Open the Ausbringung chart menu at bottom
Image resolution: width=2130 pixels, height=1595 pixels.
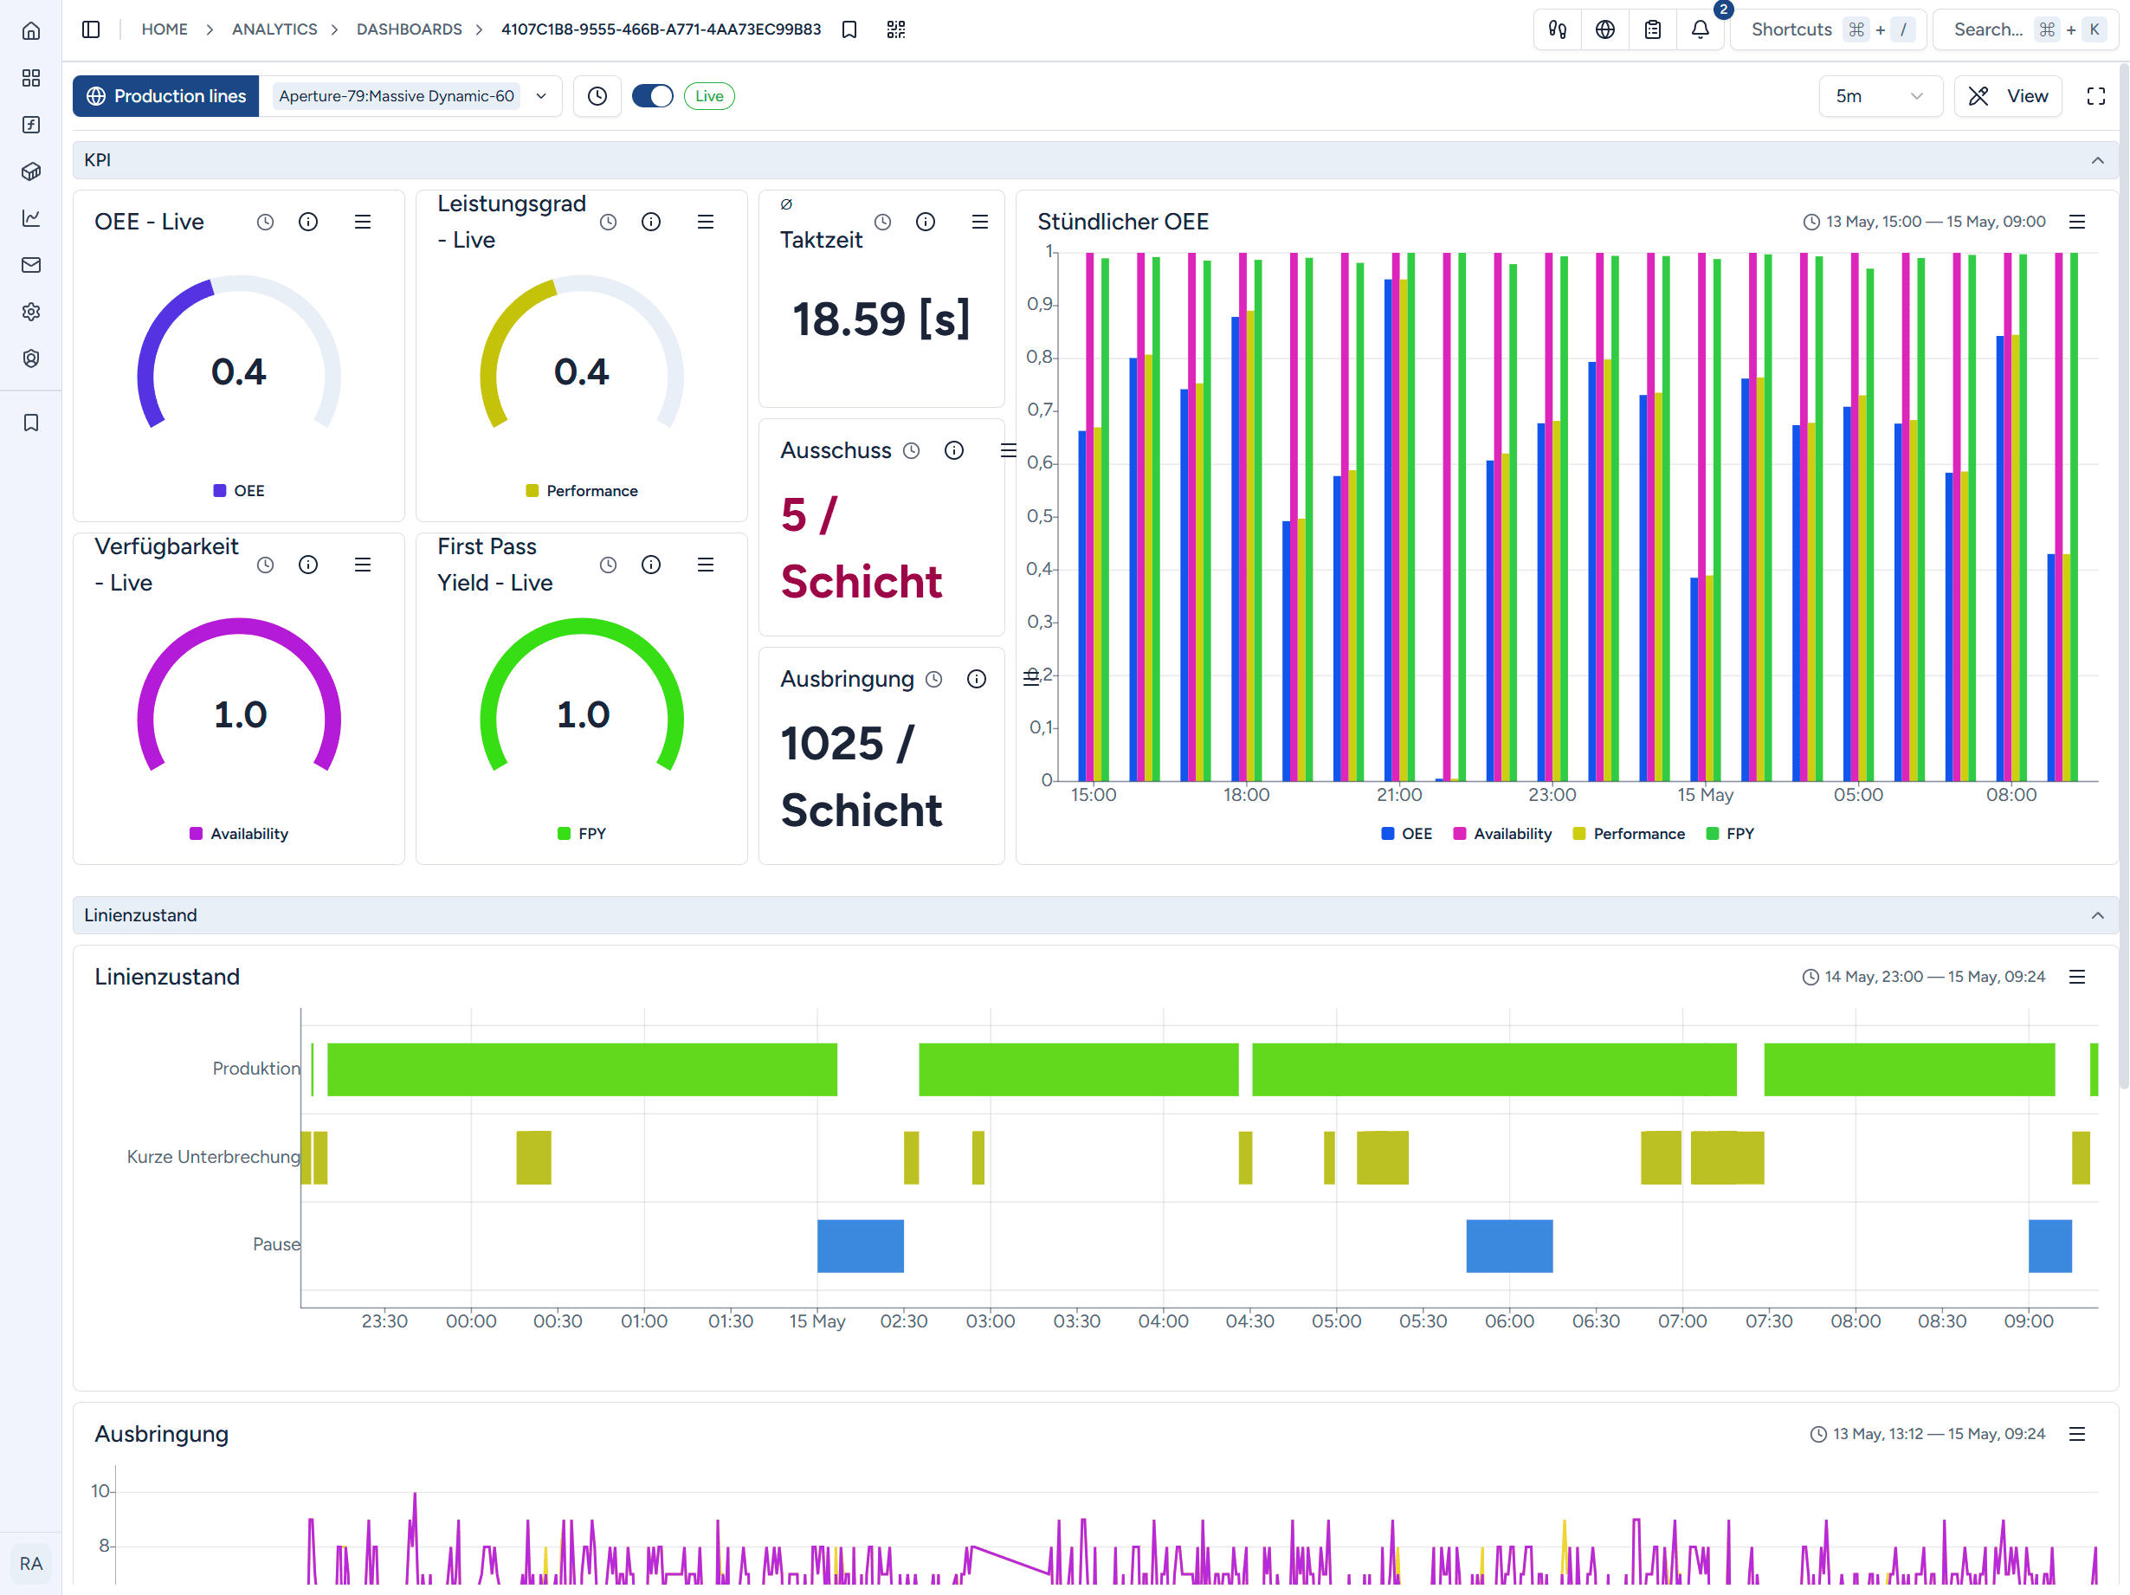pyautogui.click(x=2077, y=1435)
